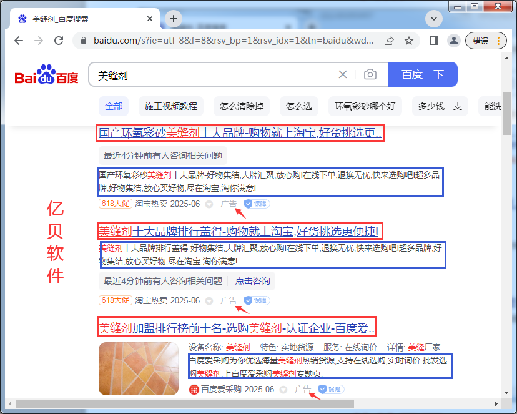Click the Baidu logo

(x=46, y=74)
